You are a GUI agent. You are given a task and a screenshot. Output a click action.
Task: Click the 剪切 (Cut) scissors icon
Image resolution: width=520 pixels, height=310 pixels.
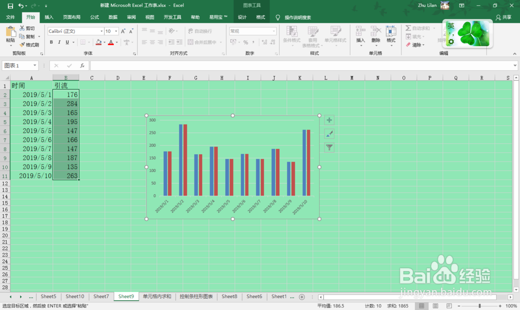pyautogui.click(x=22, y=28)
